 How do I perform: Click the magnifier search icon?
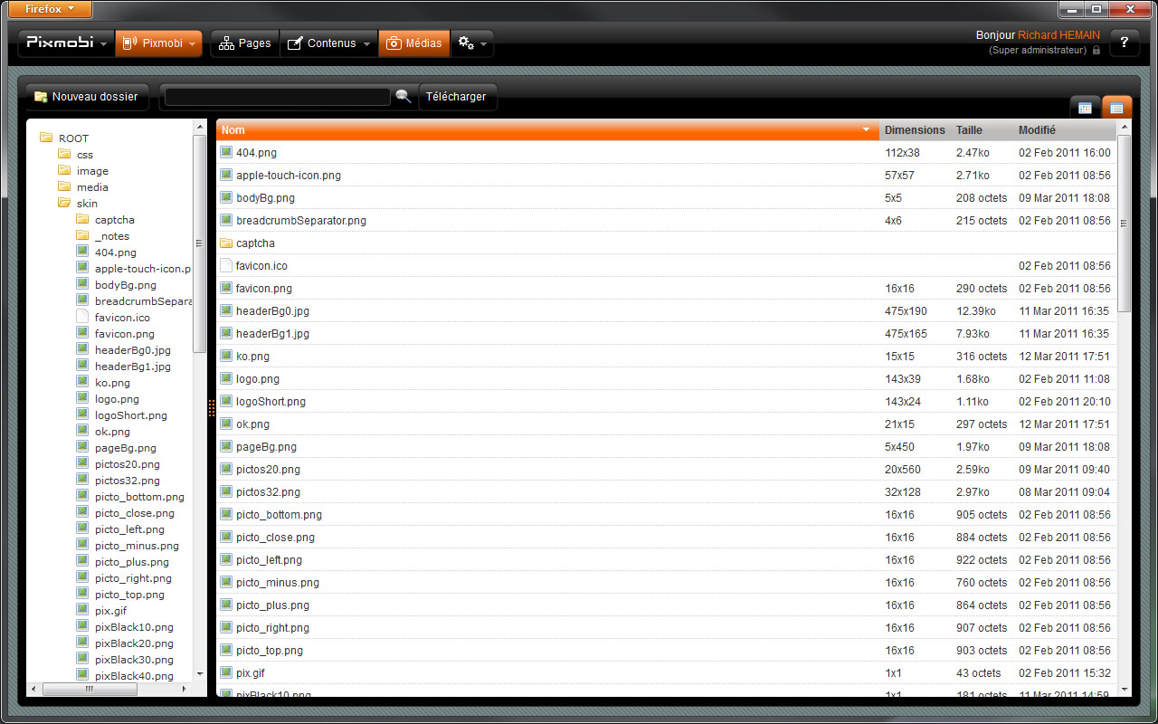[x=403, y=97]
